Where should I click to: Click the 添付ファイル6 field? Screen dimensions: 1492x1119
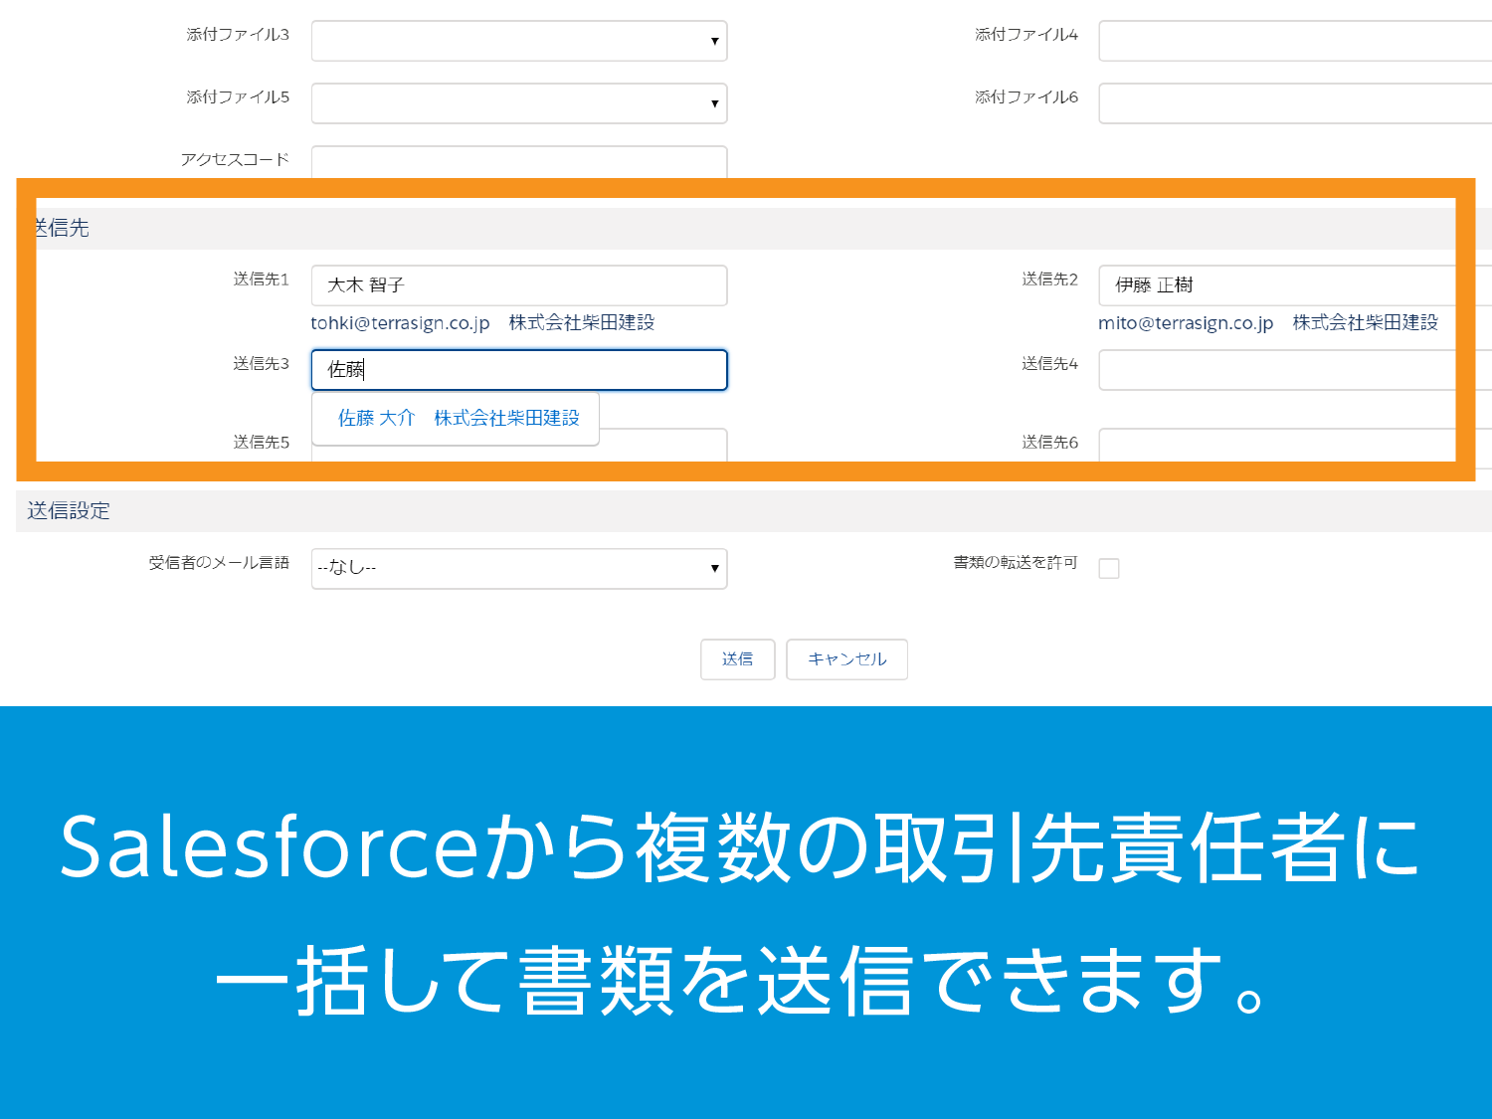coord(1295,103)
